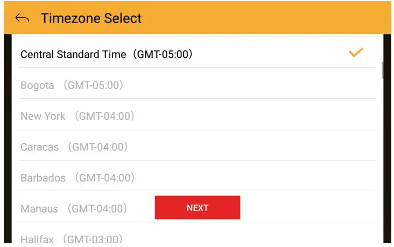
Task: Choose the Barbados timezone name
Action: (43, 178)
